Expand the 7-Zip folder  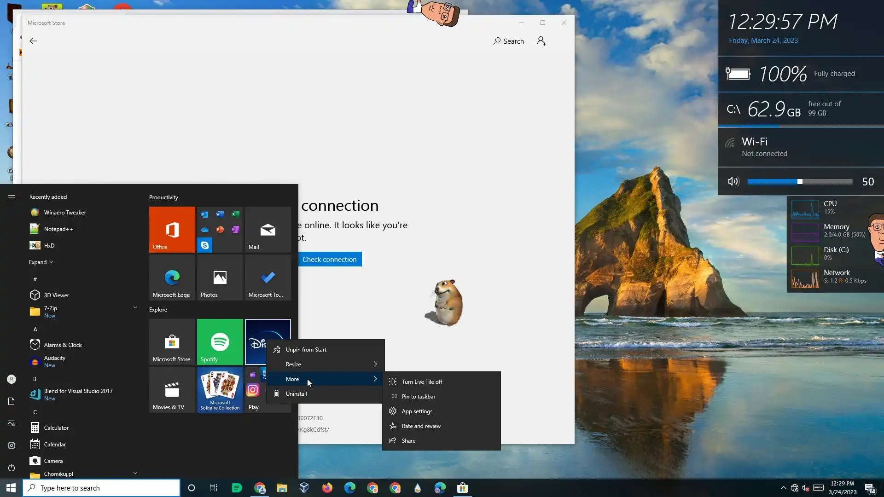pos(135,307)
